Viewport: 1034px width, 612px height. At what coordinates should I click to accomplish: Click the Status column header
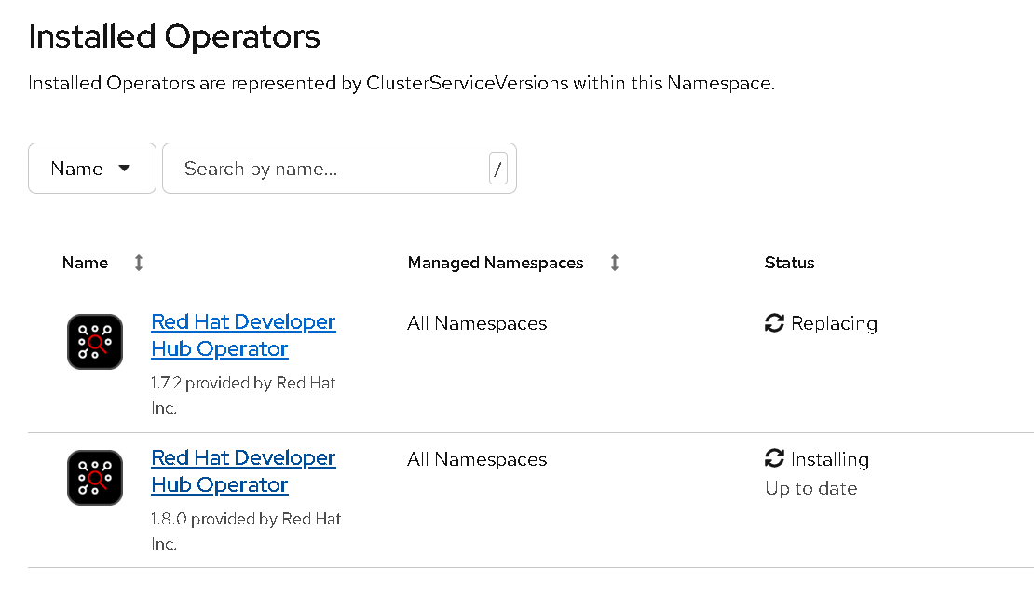[x=789, y=263]
